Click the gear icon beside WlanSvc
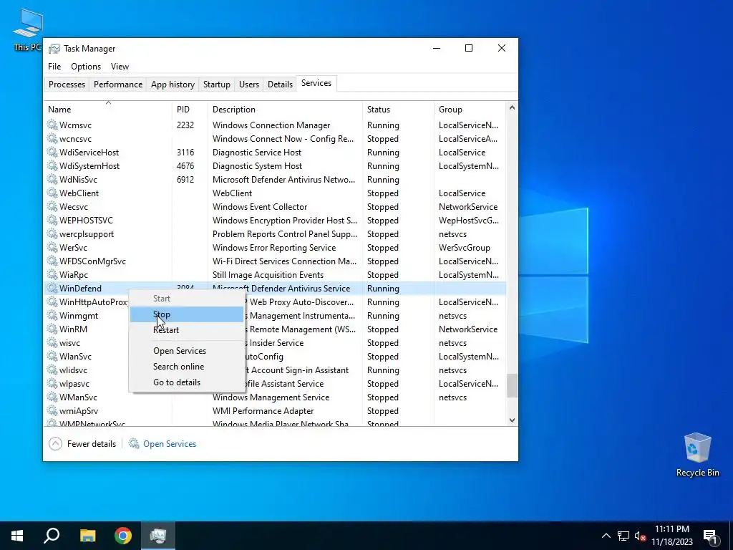The width and height of the screenshot is (733, 550). point(52,356)
